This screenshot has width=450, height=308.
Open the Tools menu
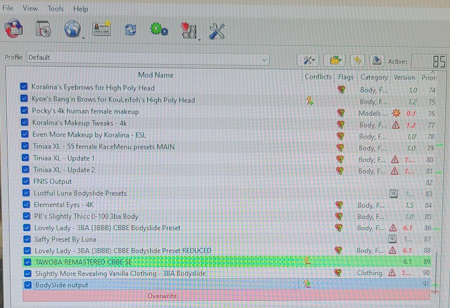55,9
